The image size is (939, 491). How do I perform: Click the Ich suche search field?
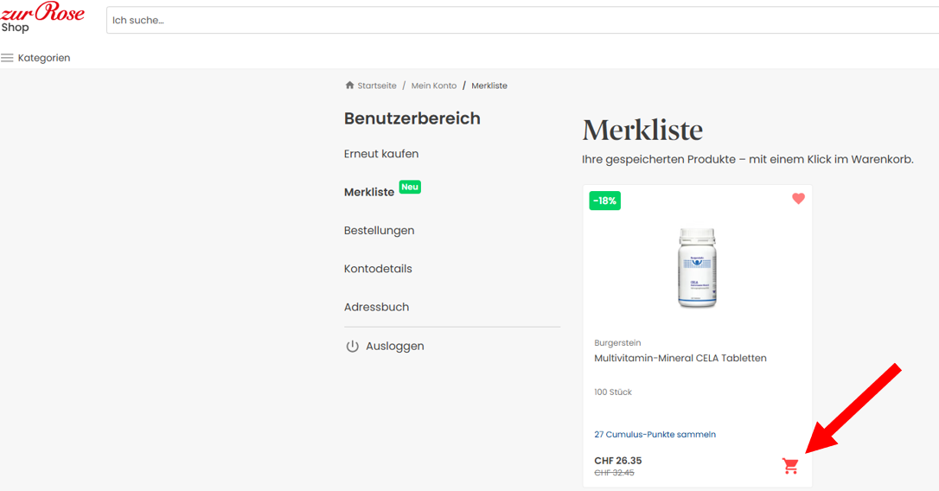pyautogui.click(x=522, y=21)
